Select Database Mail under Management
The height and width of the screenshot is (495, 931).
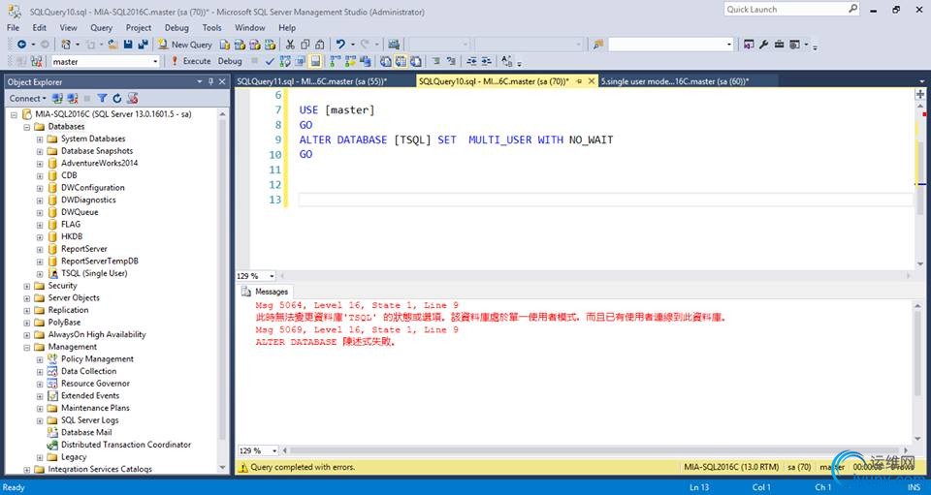click(x=86, y=433)
